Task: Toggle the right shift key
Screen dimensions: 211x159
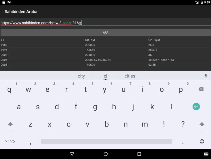Action: (202, 124)
